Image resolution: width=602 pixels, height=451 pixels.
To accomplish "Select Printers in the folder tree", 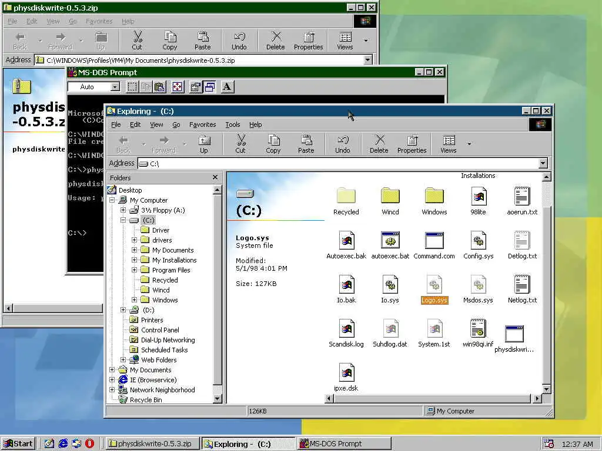I will (152, 320).
